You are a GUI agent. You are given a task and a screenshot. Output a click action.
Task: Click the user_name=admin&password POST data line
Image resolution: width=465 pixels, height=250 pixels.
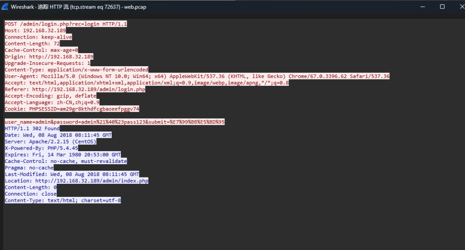114,122
